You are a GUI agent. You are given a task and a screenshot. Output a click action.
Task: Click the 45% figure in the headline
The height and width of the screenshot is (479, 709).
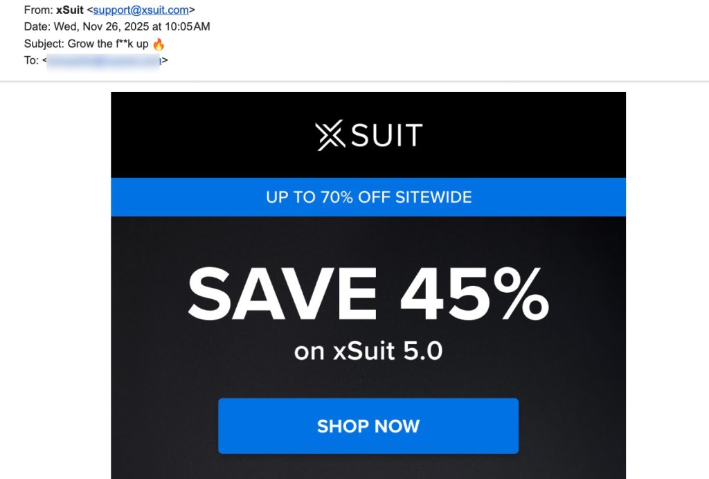(475, 293)
